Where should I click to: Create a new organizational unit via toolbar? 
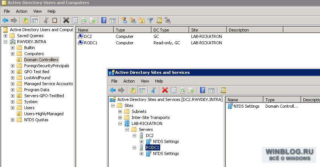click(x=142, y=20)
